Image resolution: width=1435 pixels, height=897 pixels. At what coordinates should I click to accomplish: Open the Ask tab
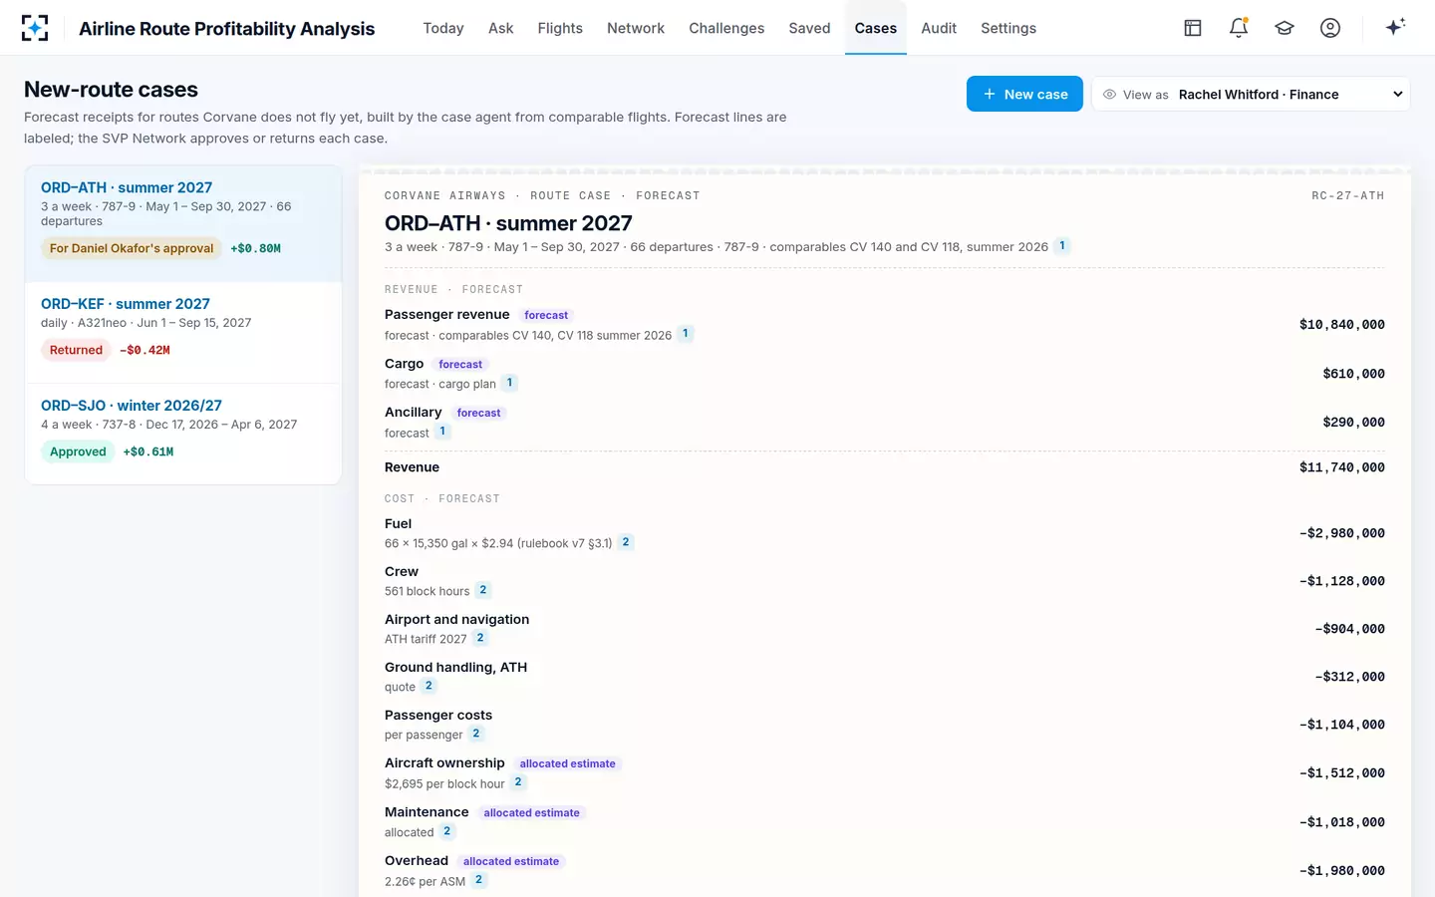coord(501,28)
